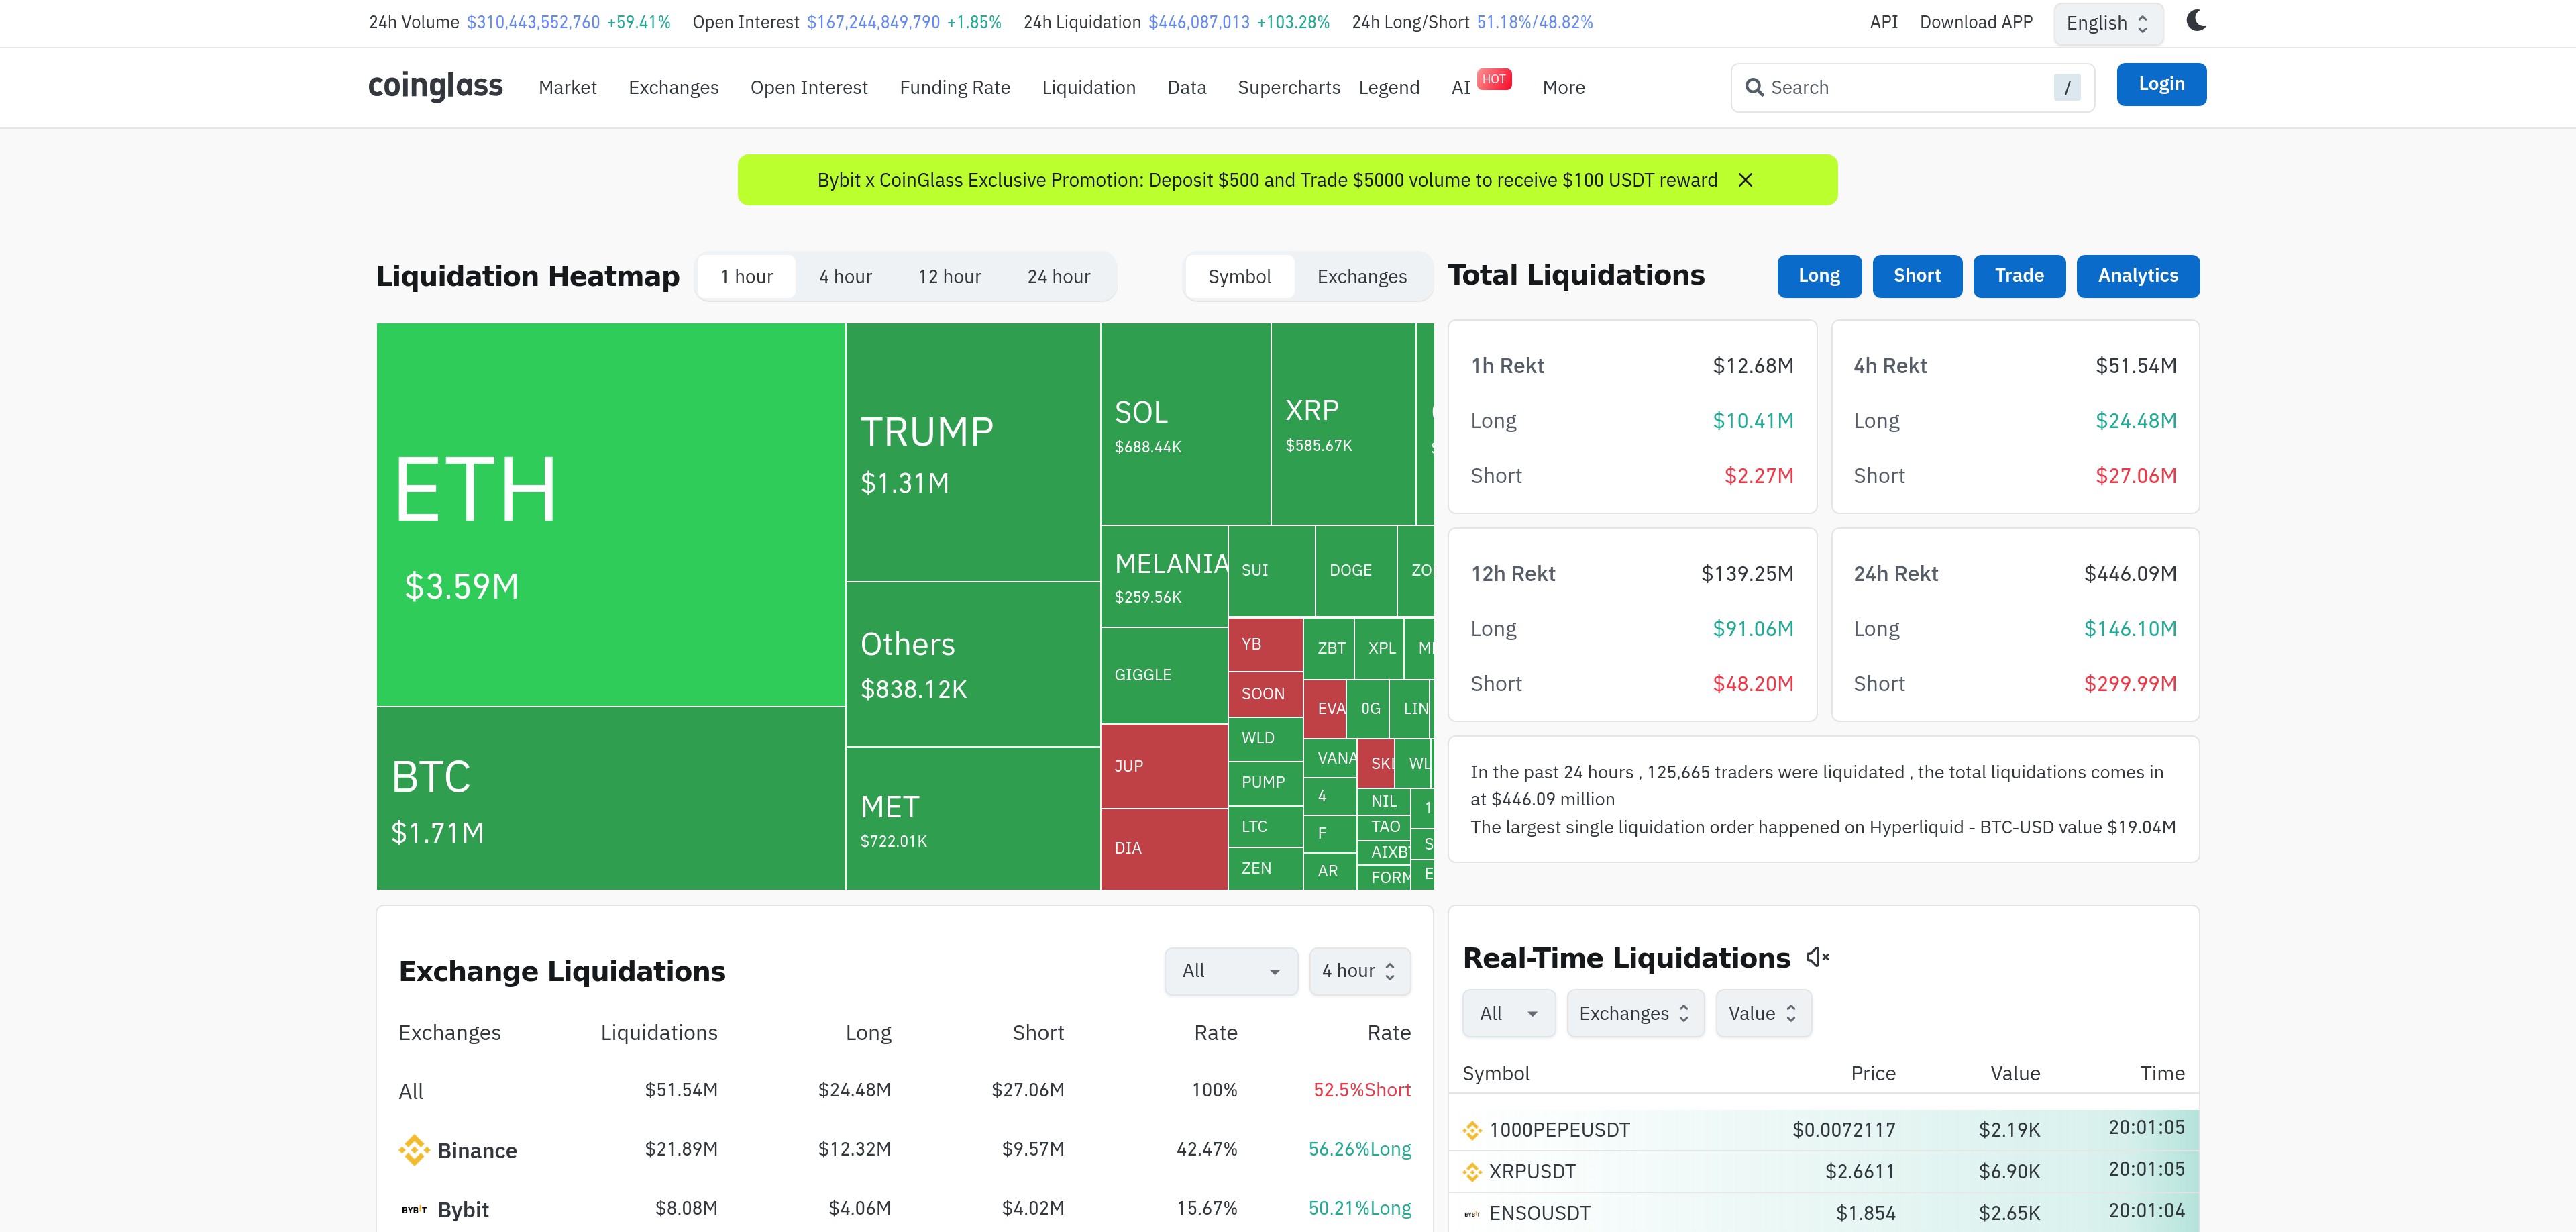Toggle heatmap view to Exchanges
Screen dimensions: 2576x1232
[x=1361, y=277]
